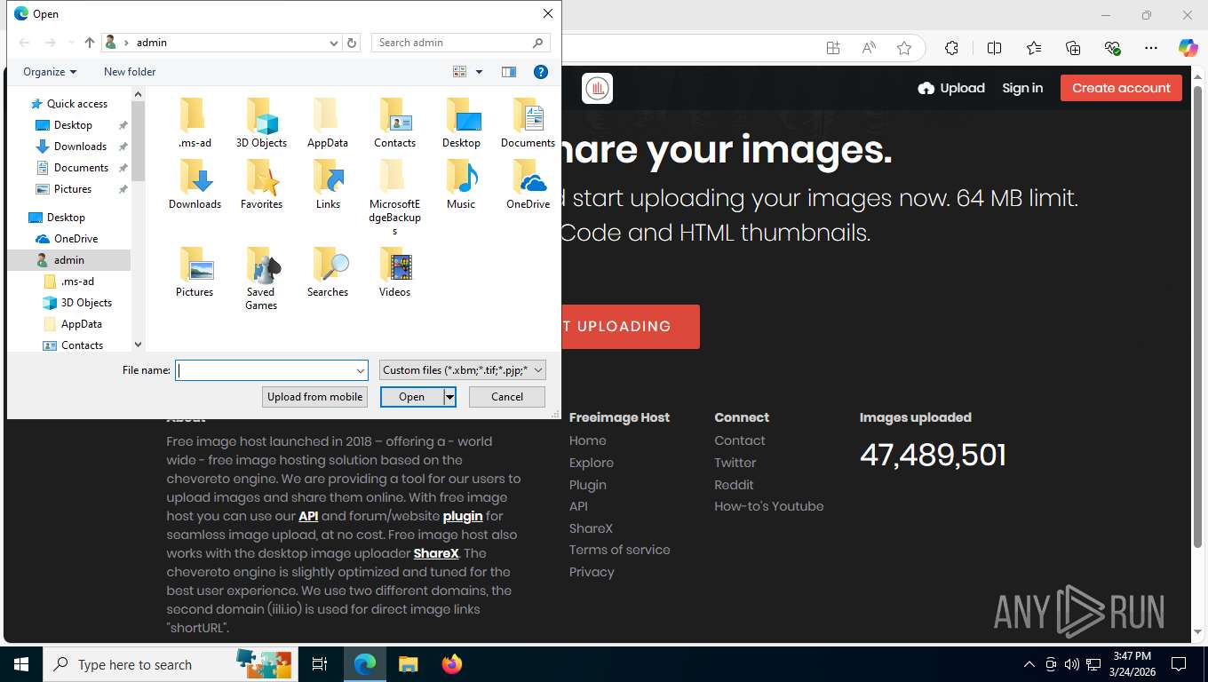Click the Search admin box

coord(462,43)
